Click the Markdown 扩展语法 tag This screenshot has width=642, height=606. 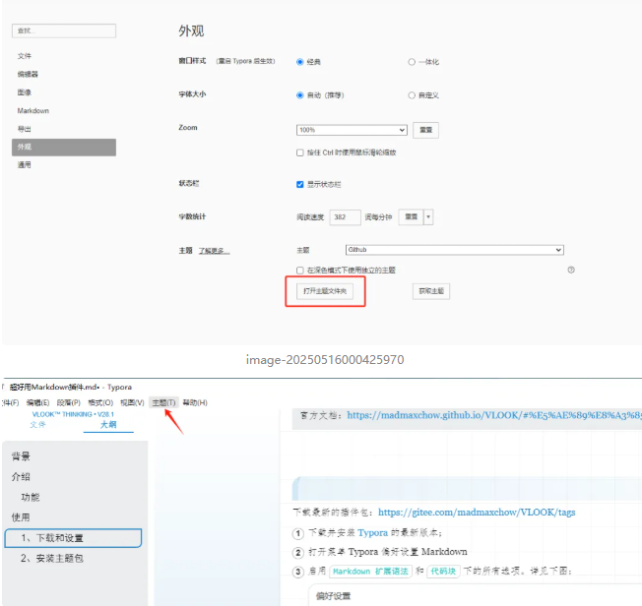370,572
